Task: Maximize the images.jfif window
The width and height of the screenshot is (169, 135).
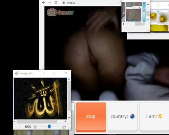Action: point(55,73)
